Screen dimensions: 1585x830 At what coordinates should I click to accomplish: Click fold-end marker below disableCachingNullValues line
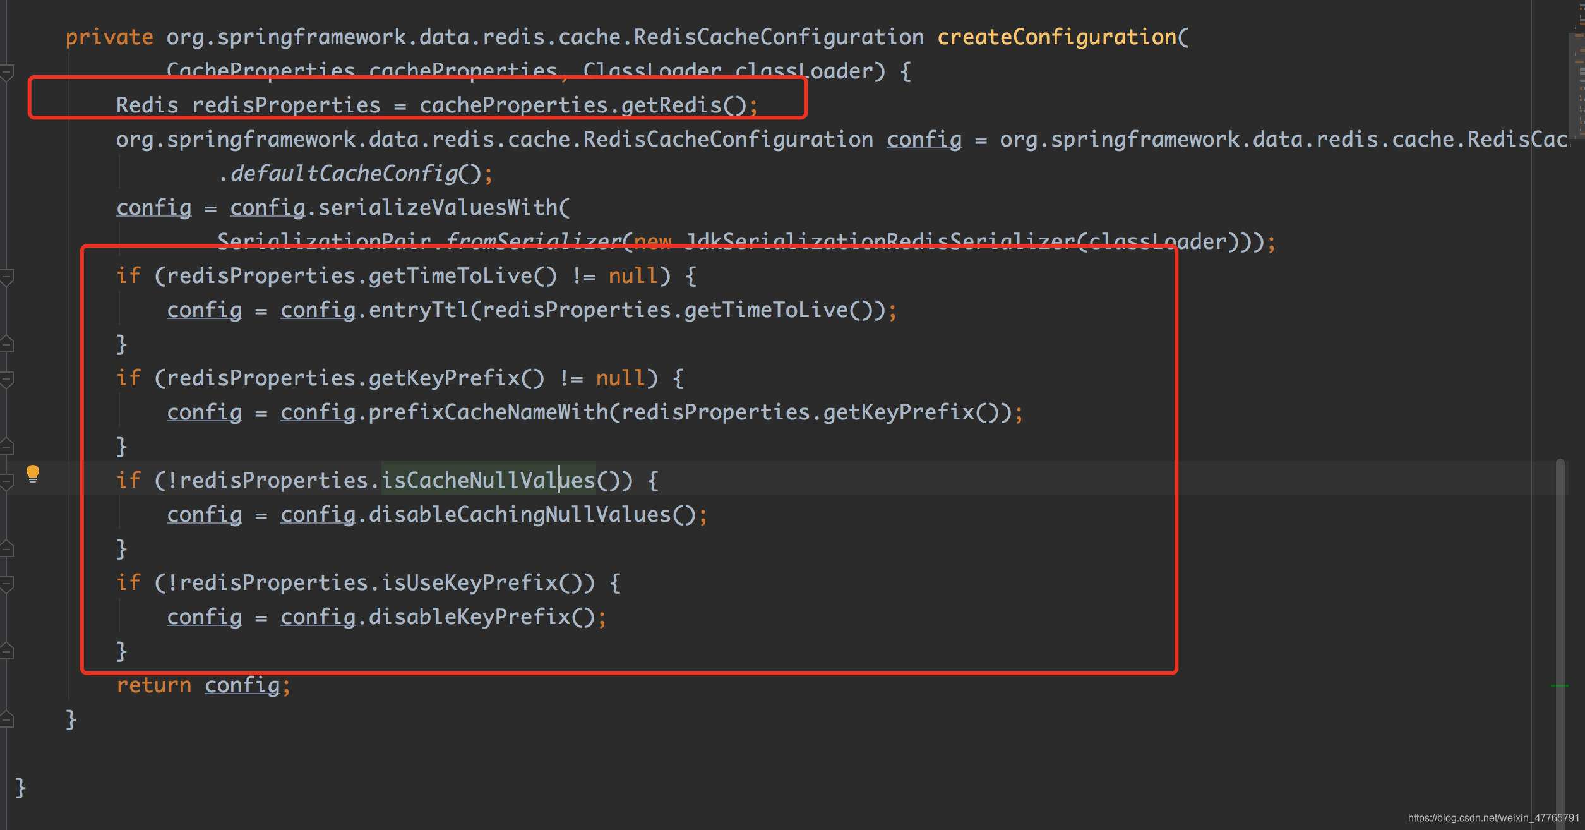[x=6, y=549]
